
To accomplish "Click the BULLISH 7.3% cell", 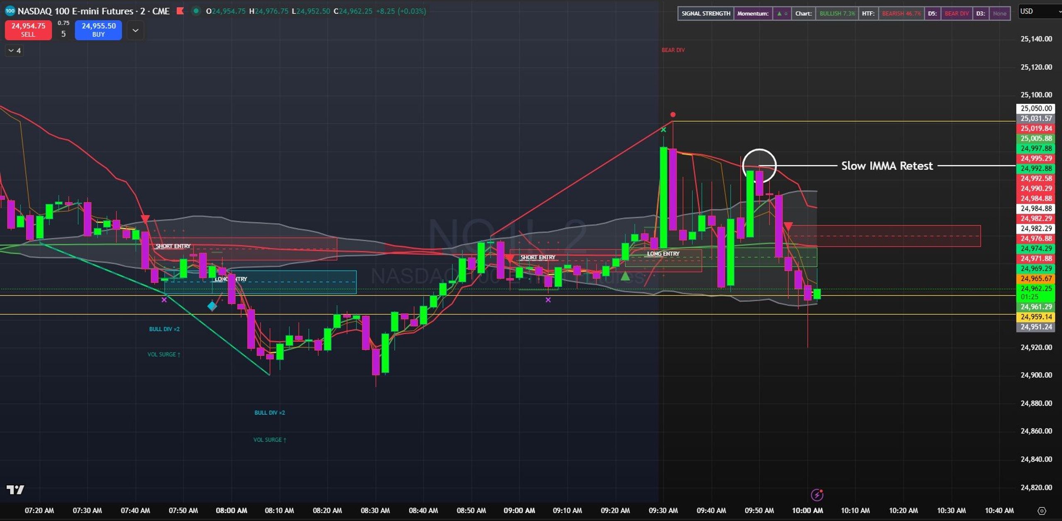I will [837, 13].
